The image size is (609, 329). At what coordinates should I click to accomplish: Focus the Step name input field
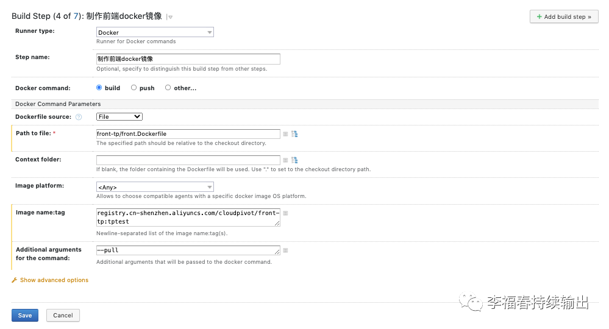pos(188,59)
